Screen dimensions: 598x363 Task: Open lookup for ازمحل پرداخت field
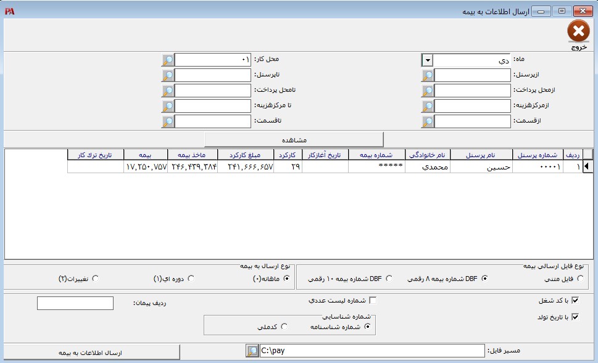(427, 91)
